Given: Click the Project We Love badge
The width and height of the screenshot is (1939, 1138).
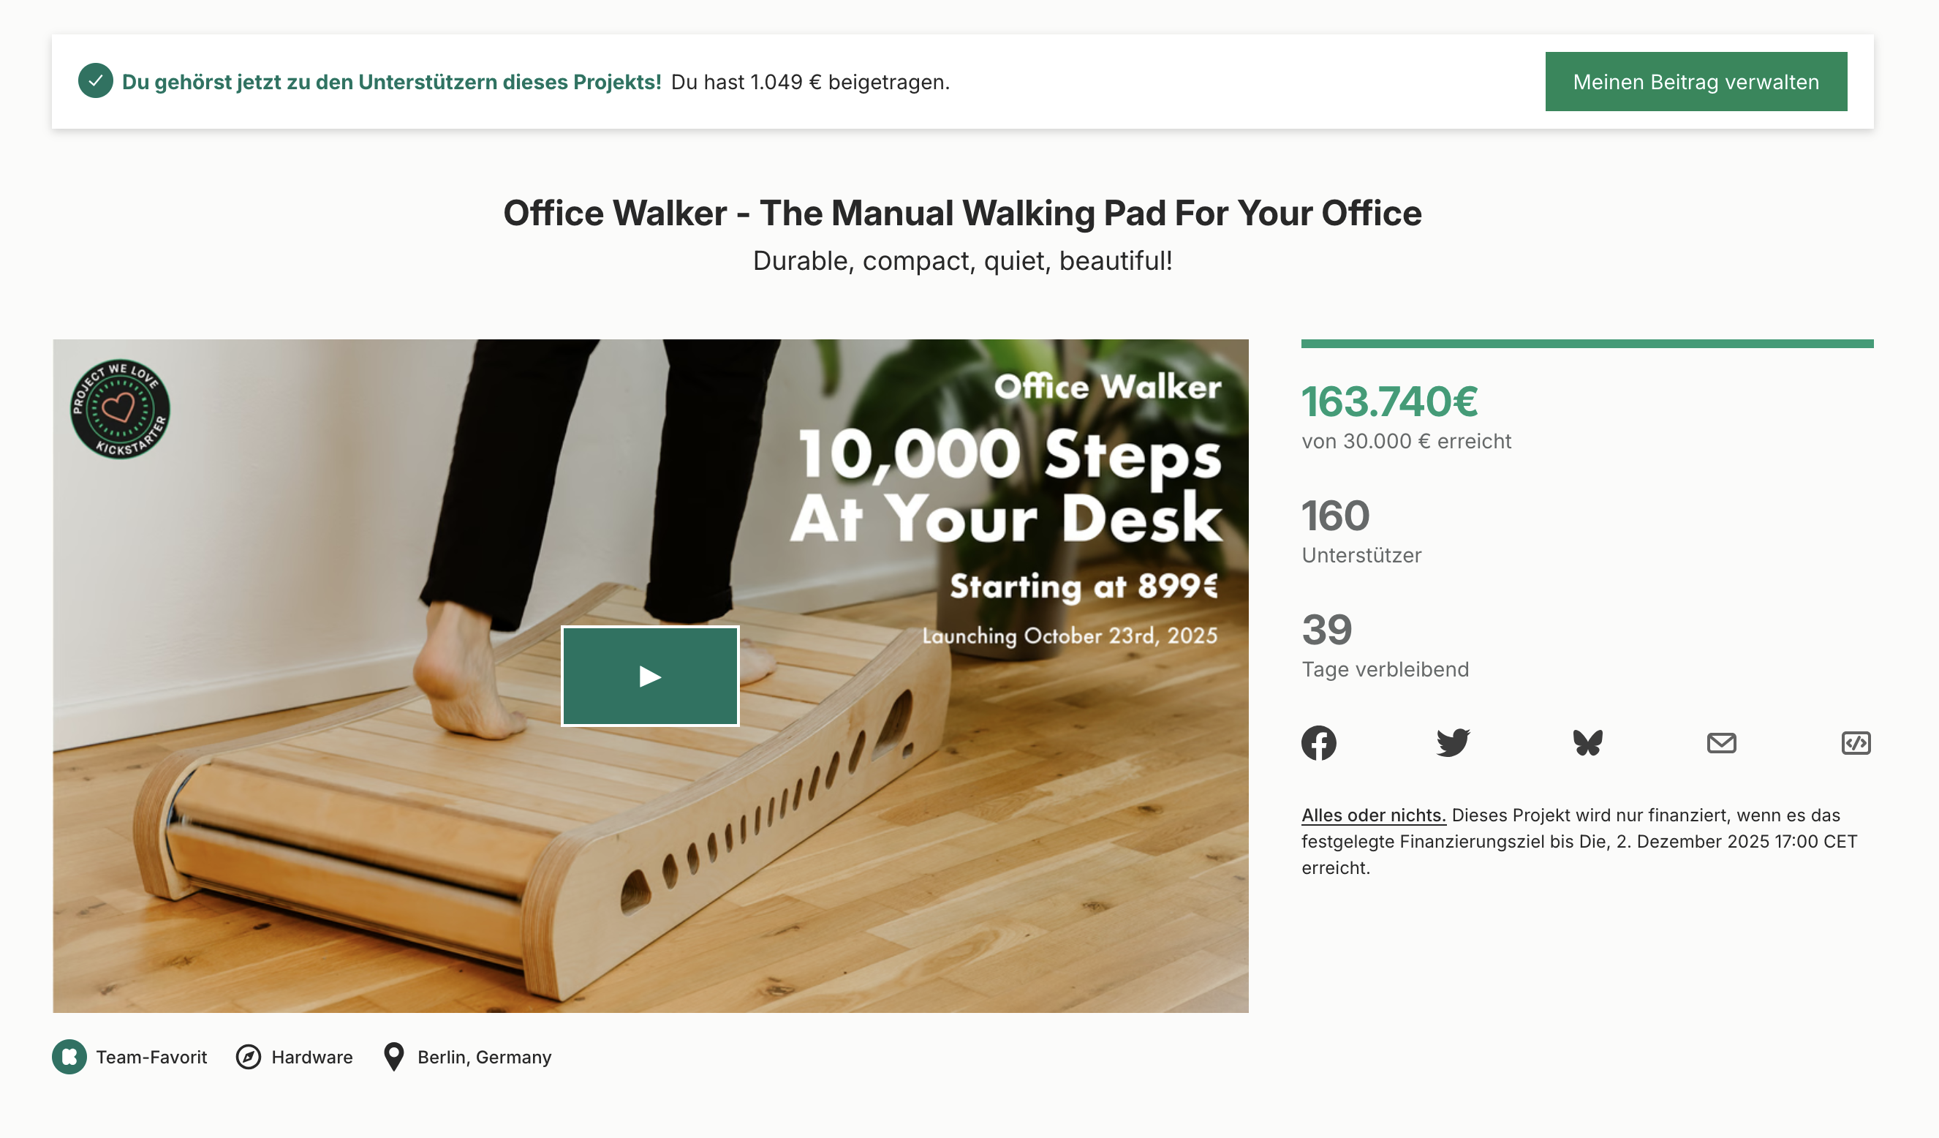Looking at the screenshot, I should tap(120, 410).
